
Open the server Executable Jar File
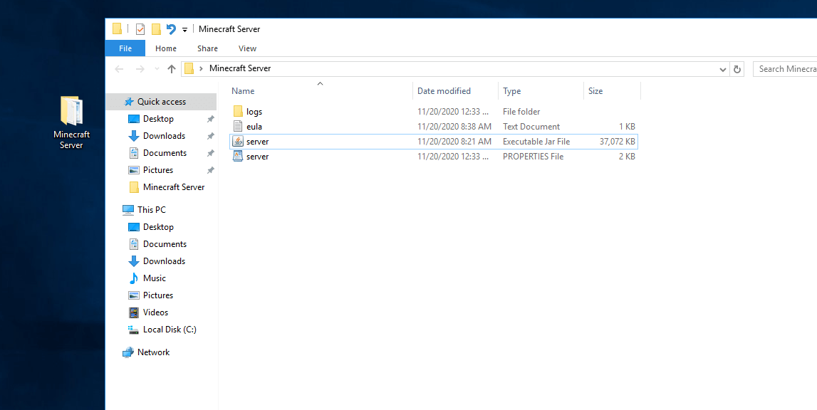[259, 141]
